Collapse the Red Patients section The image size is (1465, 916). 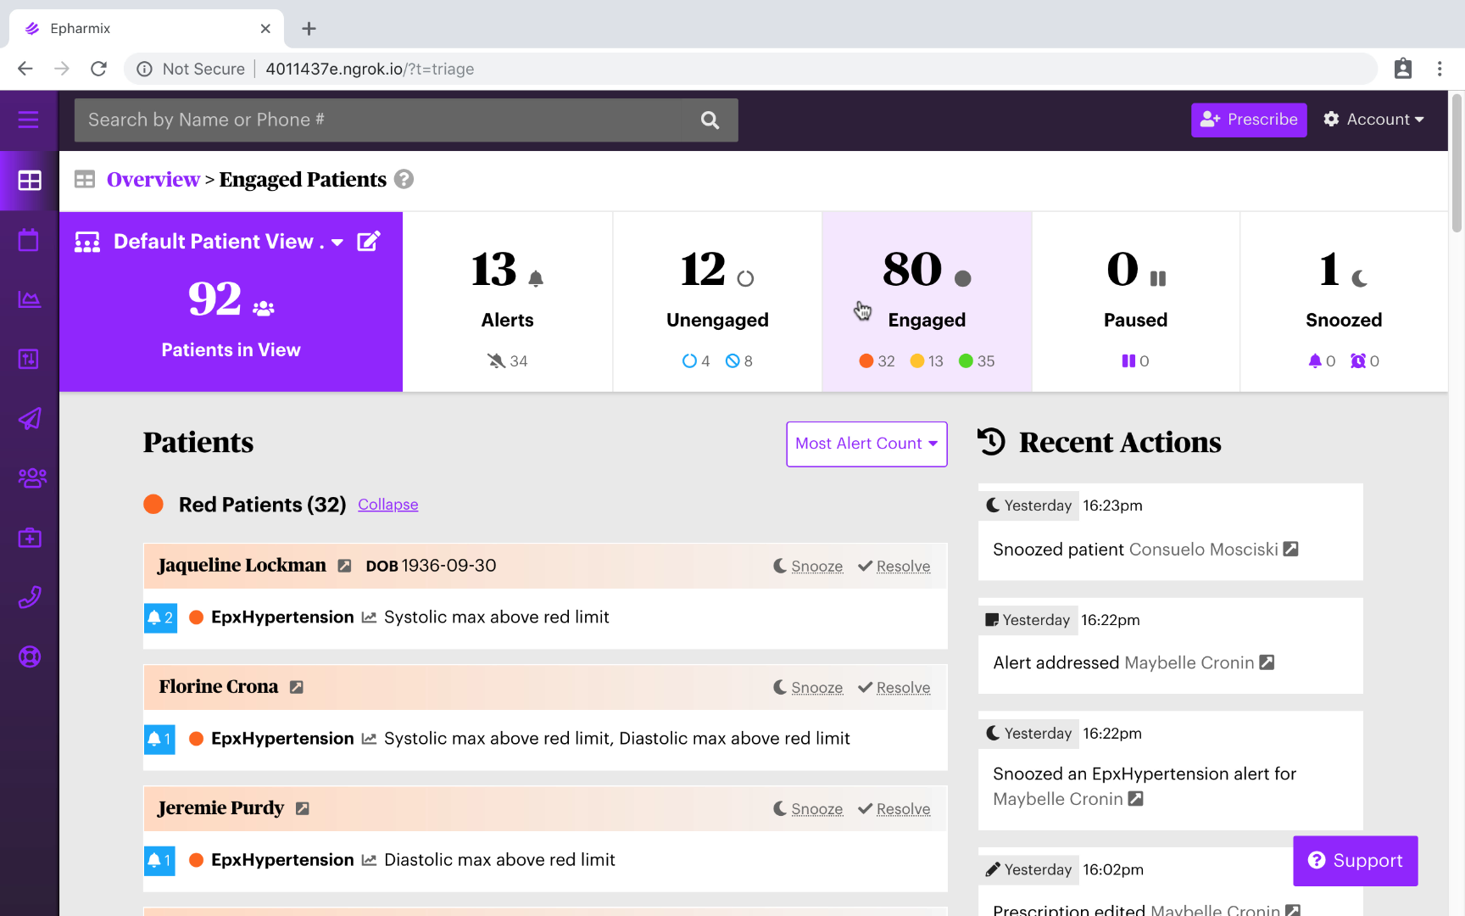pyautogui.click(x=388, y=505)
